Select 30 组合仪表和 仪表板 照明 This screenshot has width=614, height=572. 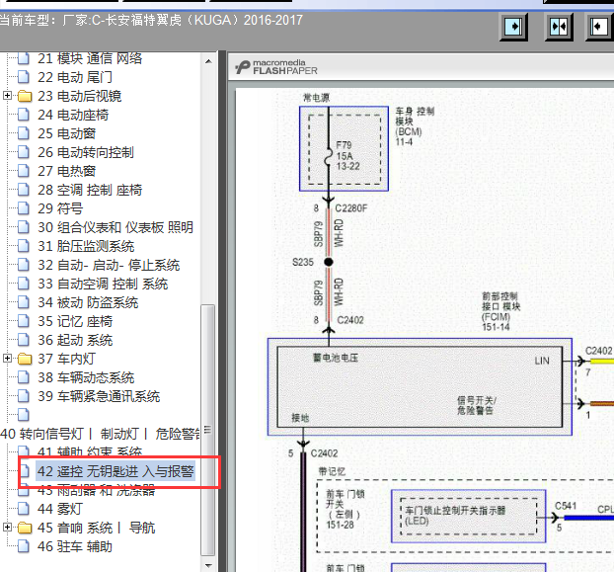tap(115, 227)
